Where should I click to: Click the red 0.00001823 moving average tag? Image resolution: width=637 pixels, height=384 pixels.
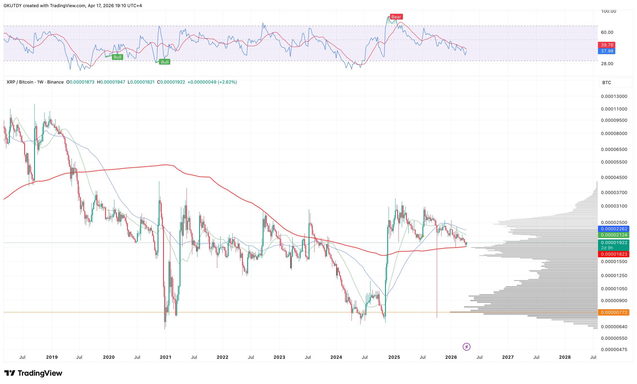pyautogui.click(x=614, y=254)
